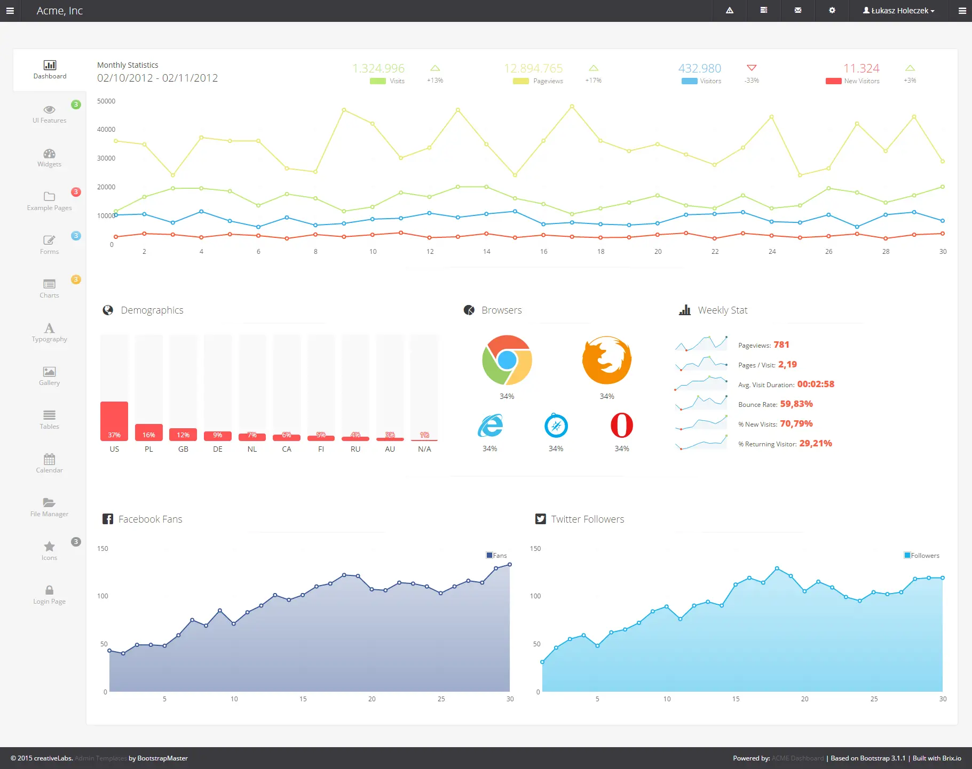972x769 pixels.
Task: Click the US 37% demographics bar
Action: pos(114,421)
